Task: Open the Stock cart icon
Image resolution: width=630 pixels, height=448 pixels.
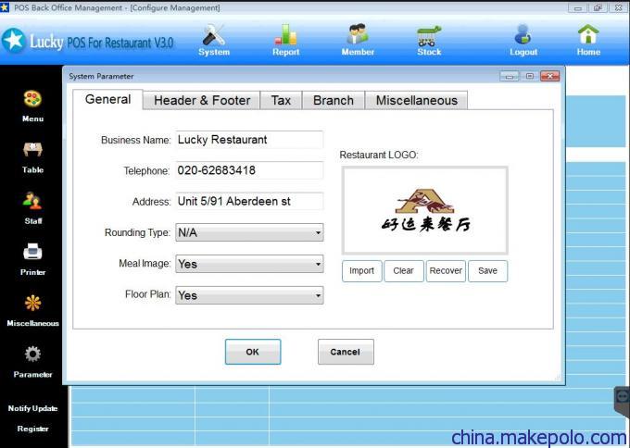Action: pyautogui.click(x=429, y=40)
